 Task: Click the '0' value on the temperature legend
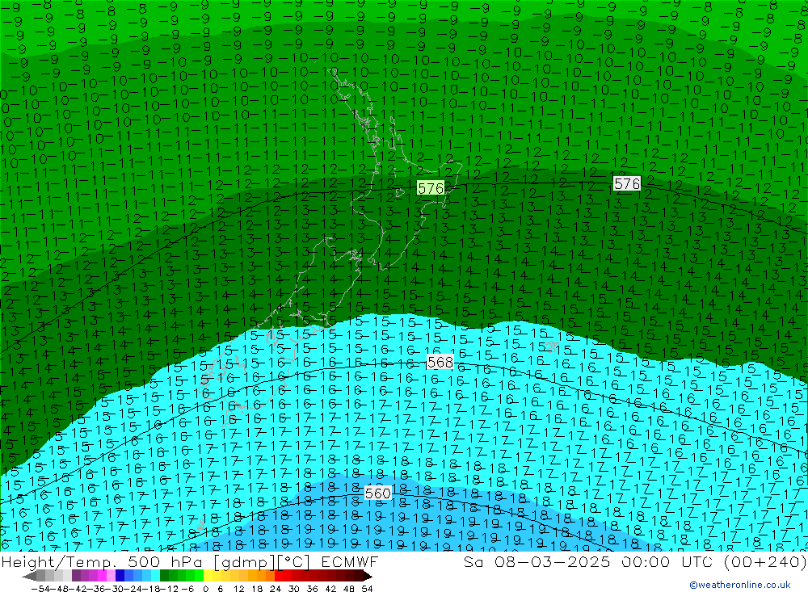[x=205, y=589]
